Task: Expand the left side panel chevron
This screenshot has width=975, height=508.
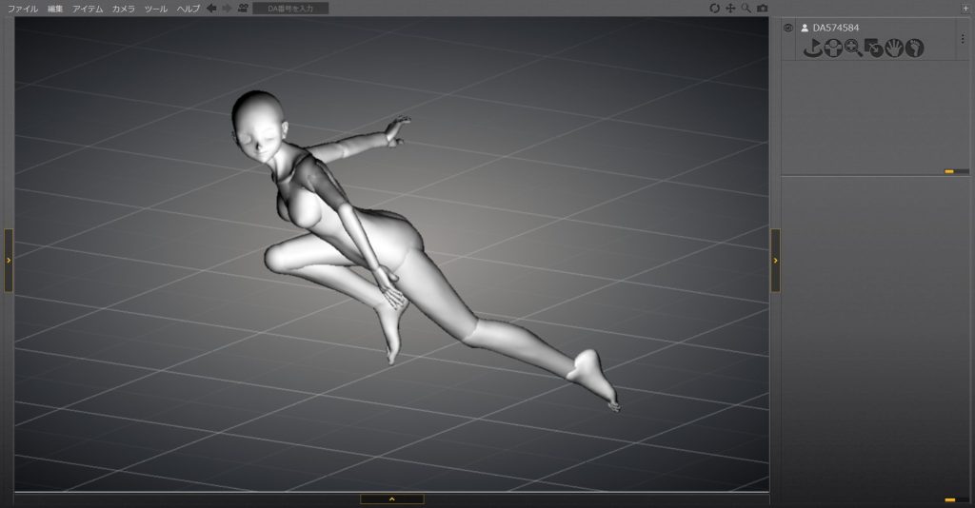Action: point(9,260)
